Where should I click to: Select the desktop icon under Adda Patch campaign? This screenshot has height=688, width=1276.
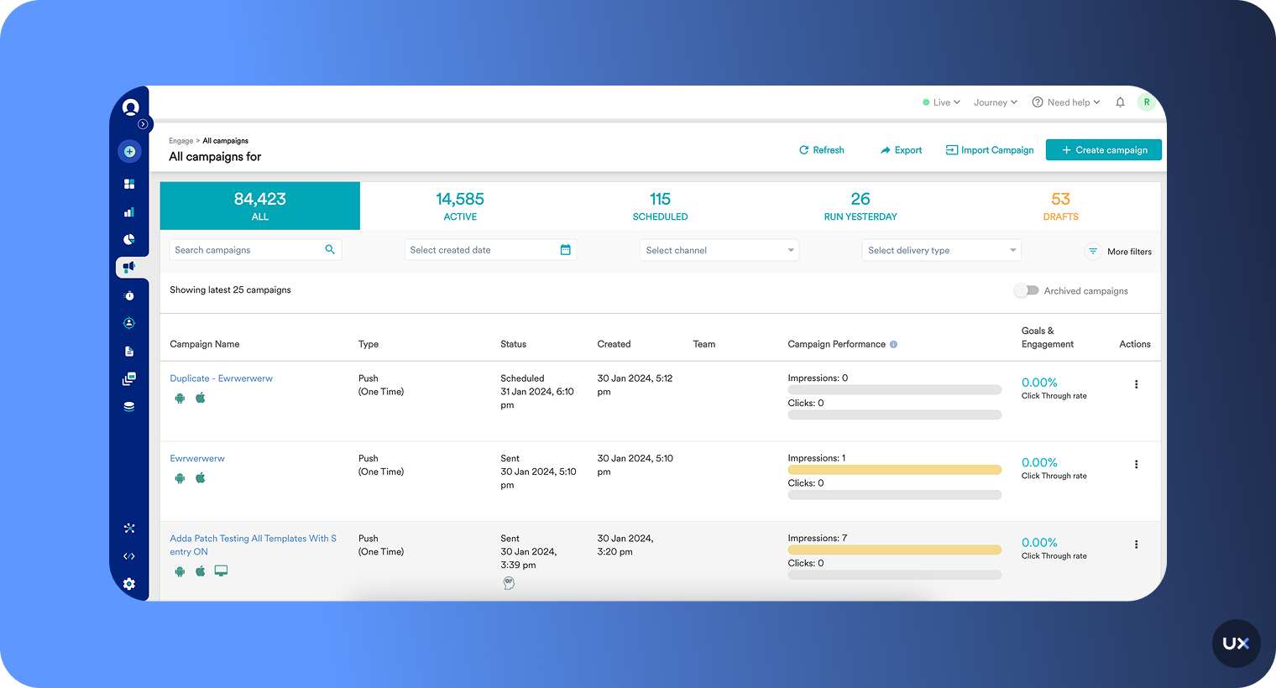click(221, 570)
